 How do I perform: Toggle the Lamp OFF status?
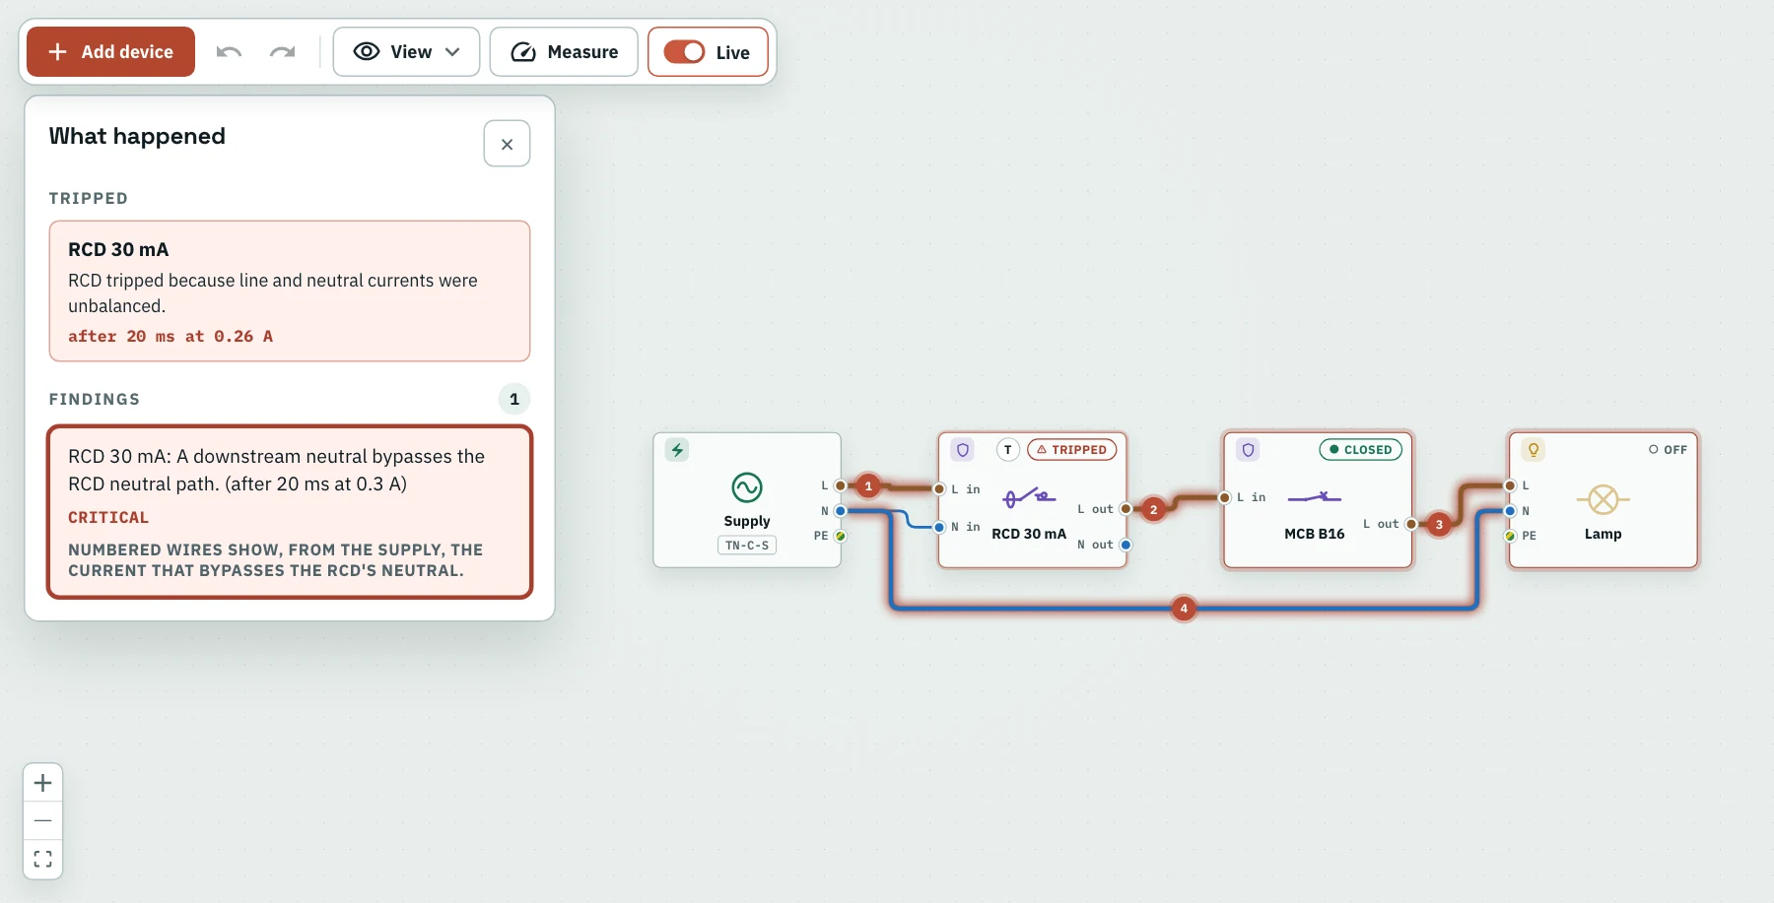click(1668, 450)
